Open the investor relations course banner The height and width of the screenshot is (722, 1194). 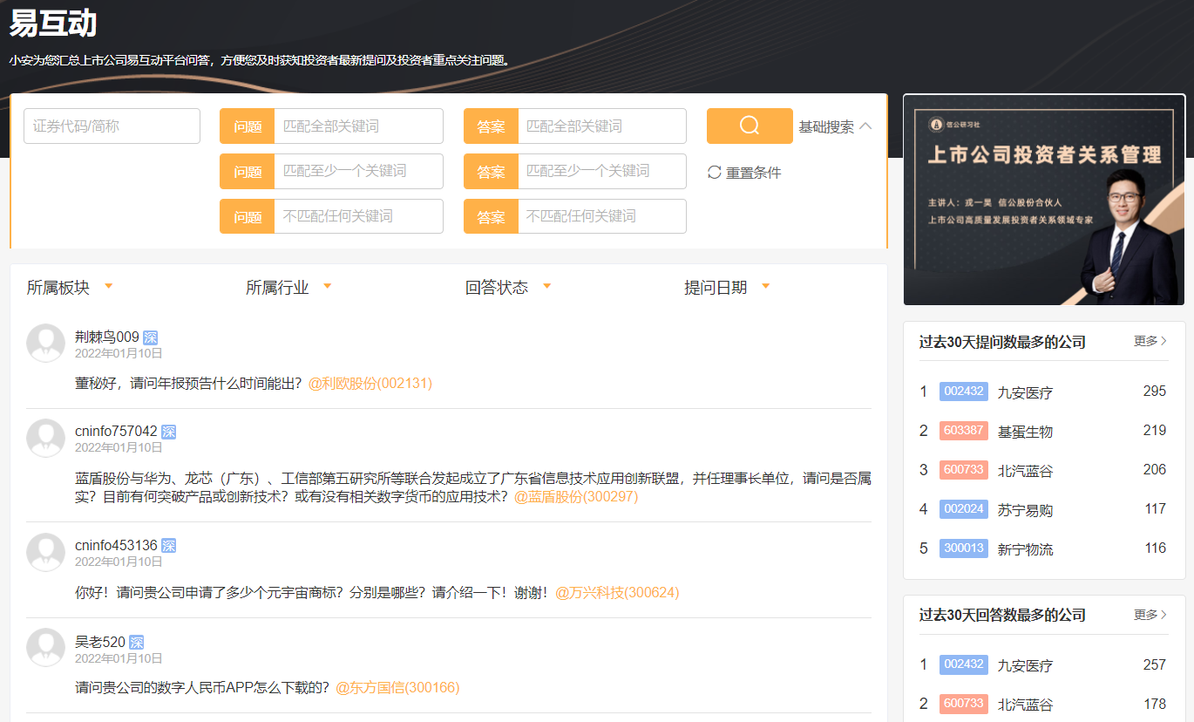tap(1044, 200)
